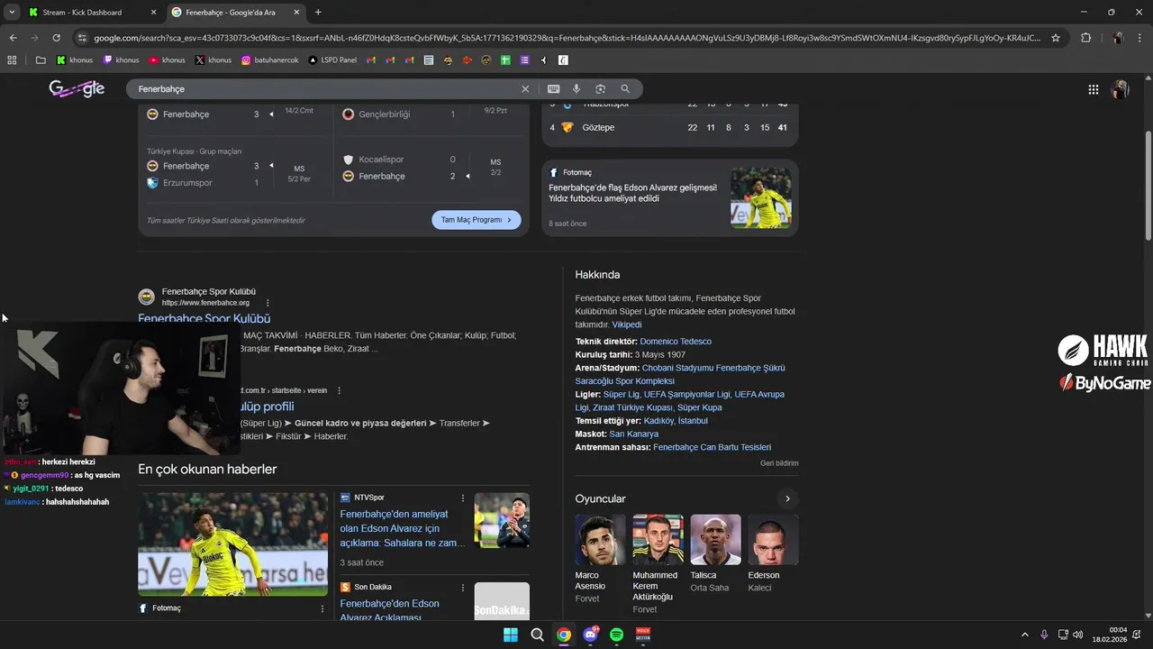Screen dimensions: 1153x649
Task: Bookmark this page with the star
Action: (1056, 38)
